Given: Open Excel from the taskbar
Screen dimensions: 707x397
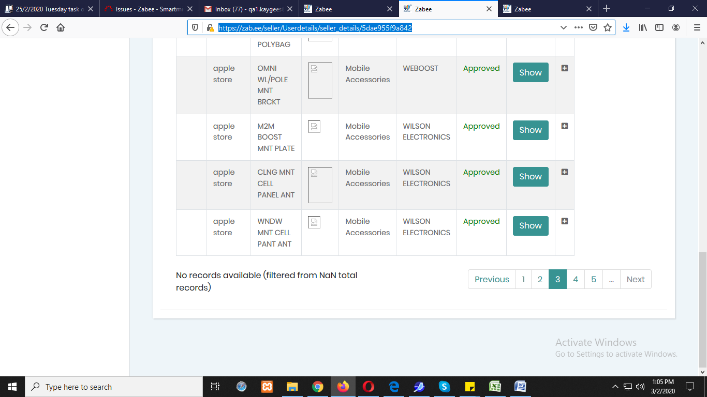Looking at the screenshot, I should [x=495, y=387].
